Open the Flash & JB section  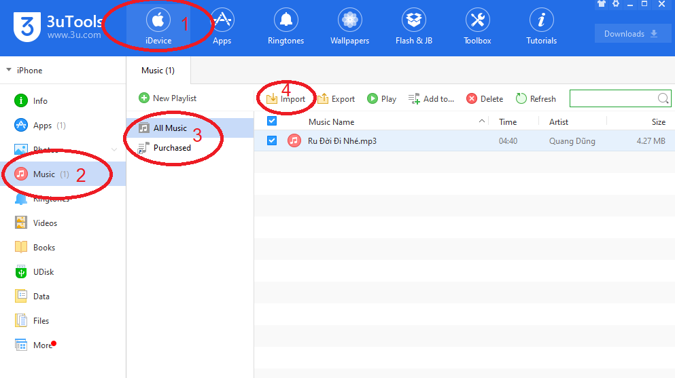tap(414, 28)
